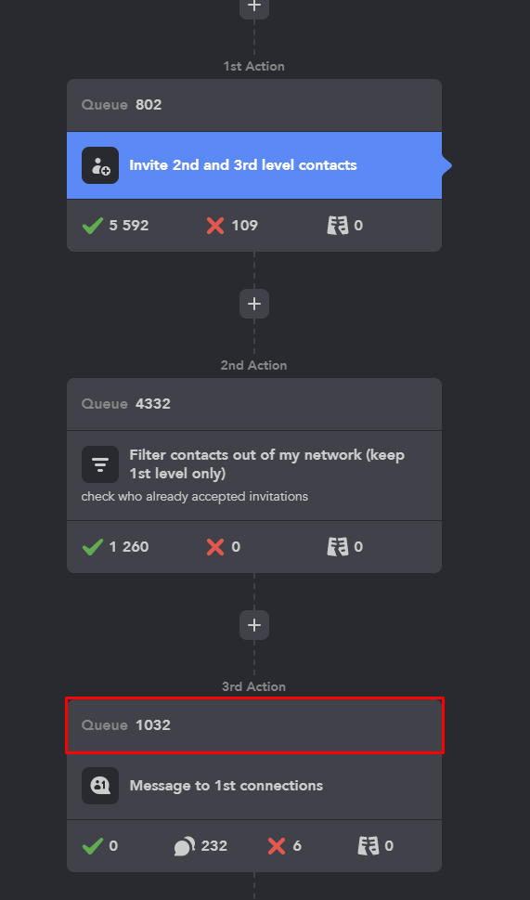Click the excluded list icon in the 1st Action stats

(338, 226)
